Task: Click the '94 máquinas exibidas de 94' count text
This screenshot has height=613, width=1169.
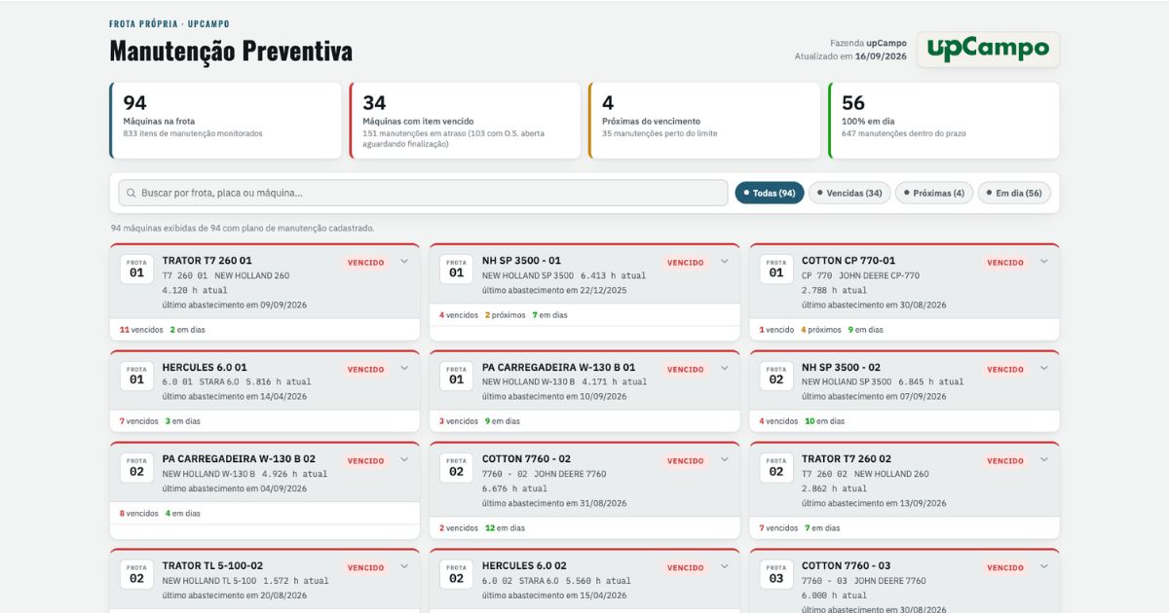Action: coord(243,229)
